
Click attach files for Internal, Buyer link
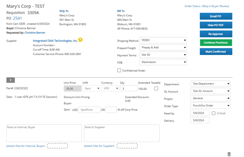point(26,146)
